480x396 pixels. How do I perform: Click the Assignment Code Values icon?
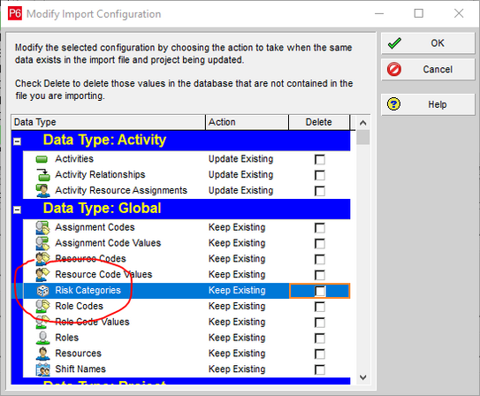pos(42,243)
